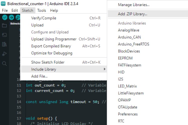Open the Library Manager books icon

click(x=5, y=44)
